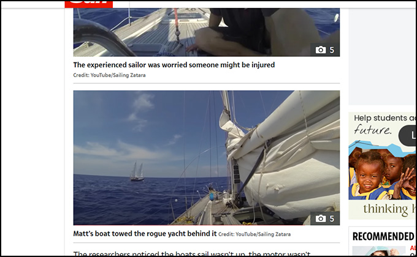Click 'Matt's boat towed the rogue yacht' caption
This screenshot has width=417, height=257.
pyautogui.click(x=145, y=234)
